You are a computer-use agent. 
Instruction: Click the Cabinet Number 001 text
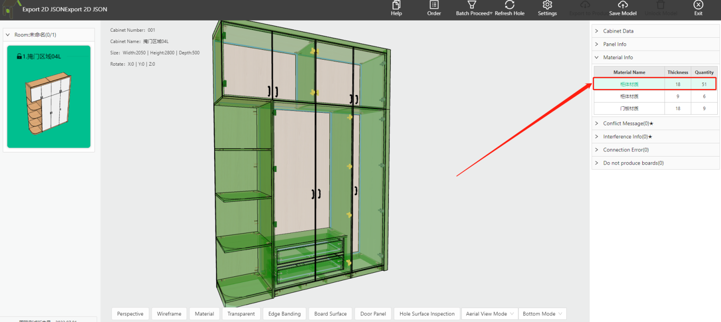tap(132, 30)
